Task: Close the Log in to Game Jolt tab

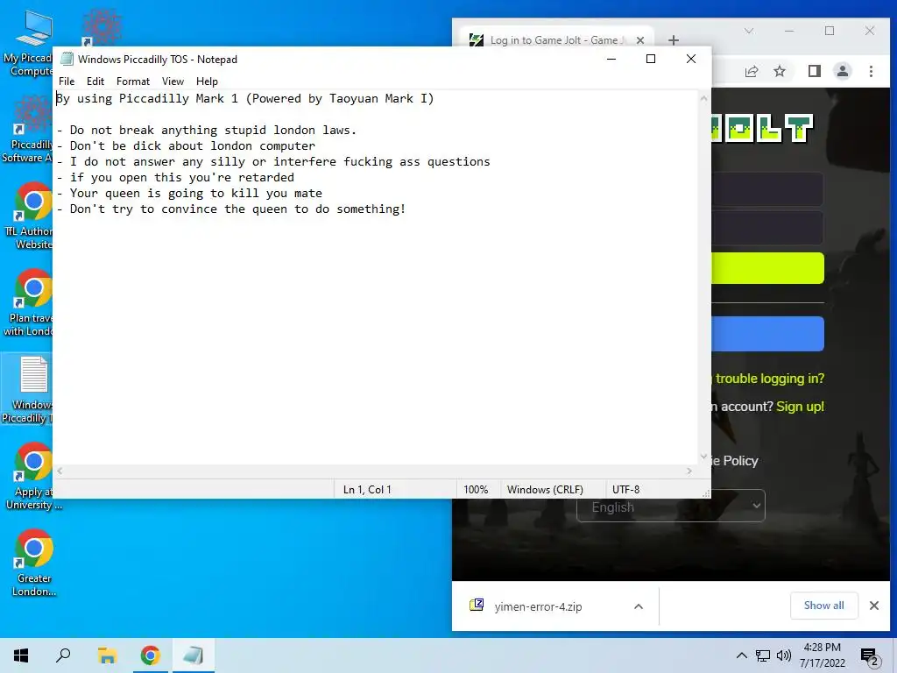Action: click(x=640, y=40)
